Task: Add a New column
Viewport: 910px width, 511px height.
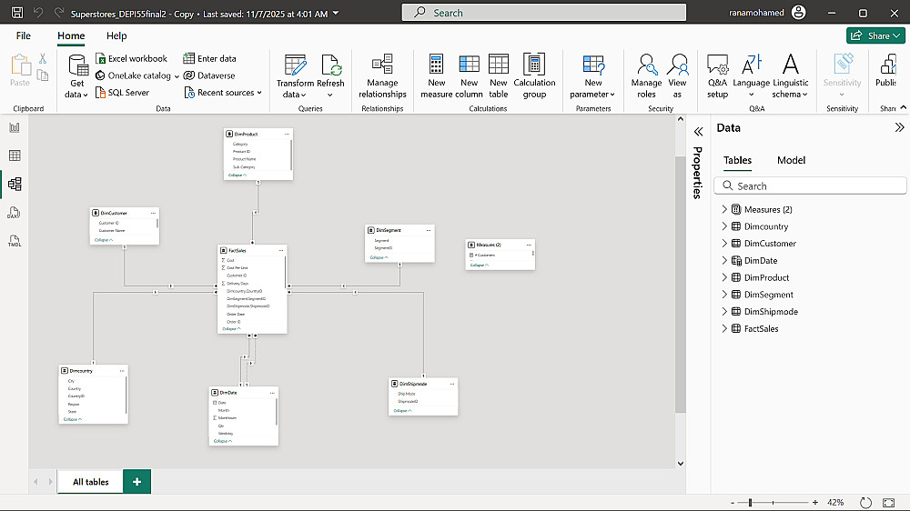Action: point(469,76)
